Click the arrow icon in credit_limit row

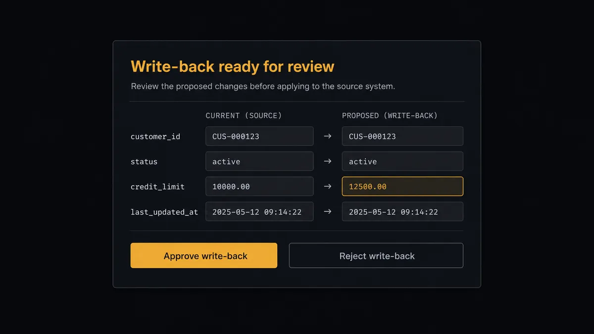point(328,187)
